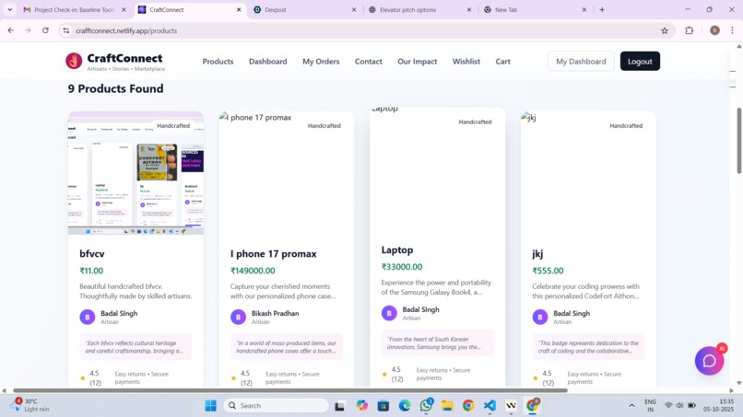The width and height of the screenshot is (743, 417).
Task: Click the bfvcv product thumbnail image
Action: click(x=136, y=173)
